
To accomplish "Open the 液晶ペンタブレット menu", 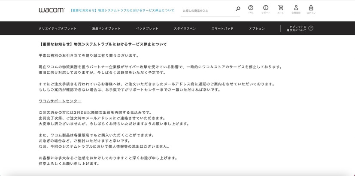I will tap(106, 28).
